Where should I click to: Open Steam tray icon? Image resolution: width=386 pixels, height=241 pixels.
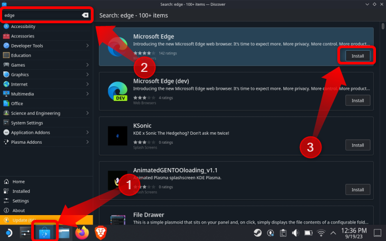pyautogui.click(x=256, y=233)
